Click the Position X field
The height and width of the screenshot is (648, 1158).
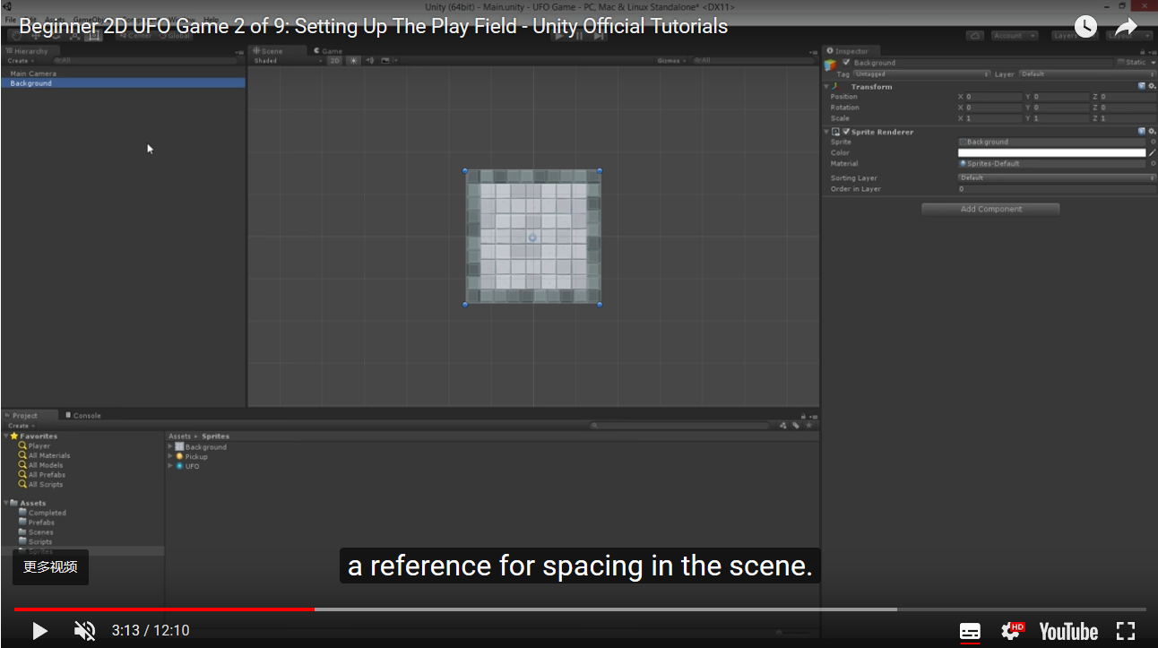click(993, 97)
